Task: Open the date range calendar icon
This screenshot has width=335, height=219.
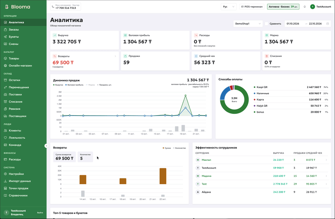Action: click(327, 24)
